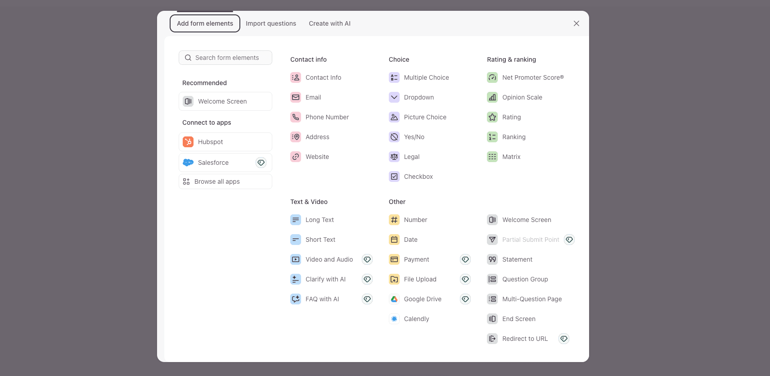Choose the Short Text icon

(x=296, y=240)
